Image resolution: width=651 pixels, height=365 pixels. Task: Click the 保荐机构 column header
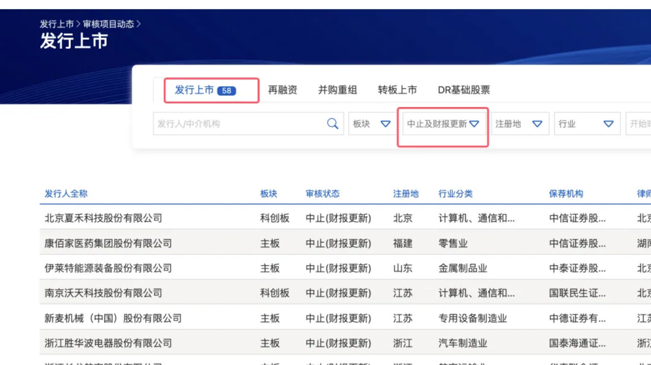coord(566,193)
